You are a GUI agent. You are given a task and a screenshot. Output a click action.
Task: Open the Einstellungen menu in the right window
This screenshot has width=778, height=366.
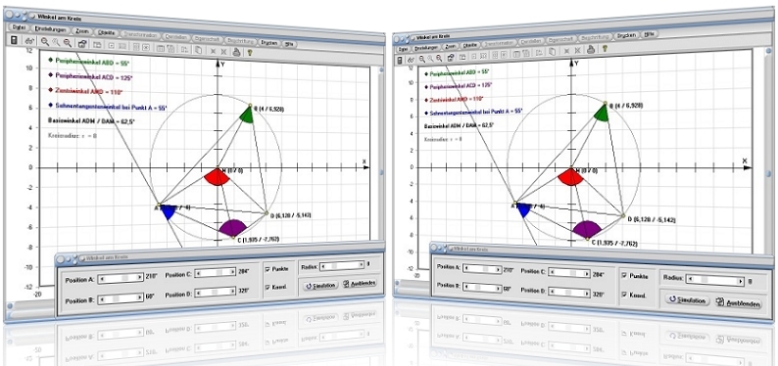[x=426, y=47]
